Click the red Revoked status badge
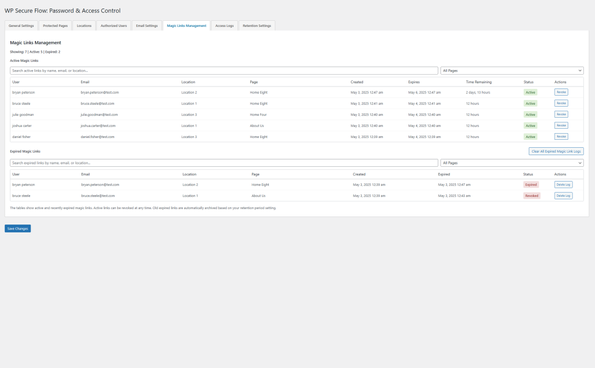The width and height of the screenshot is (595, 368). coord(532,196)
